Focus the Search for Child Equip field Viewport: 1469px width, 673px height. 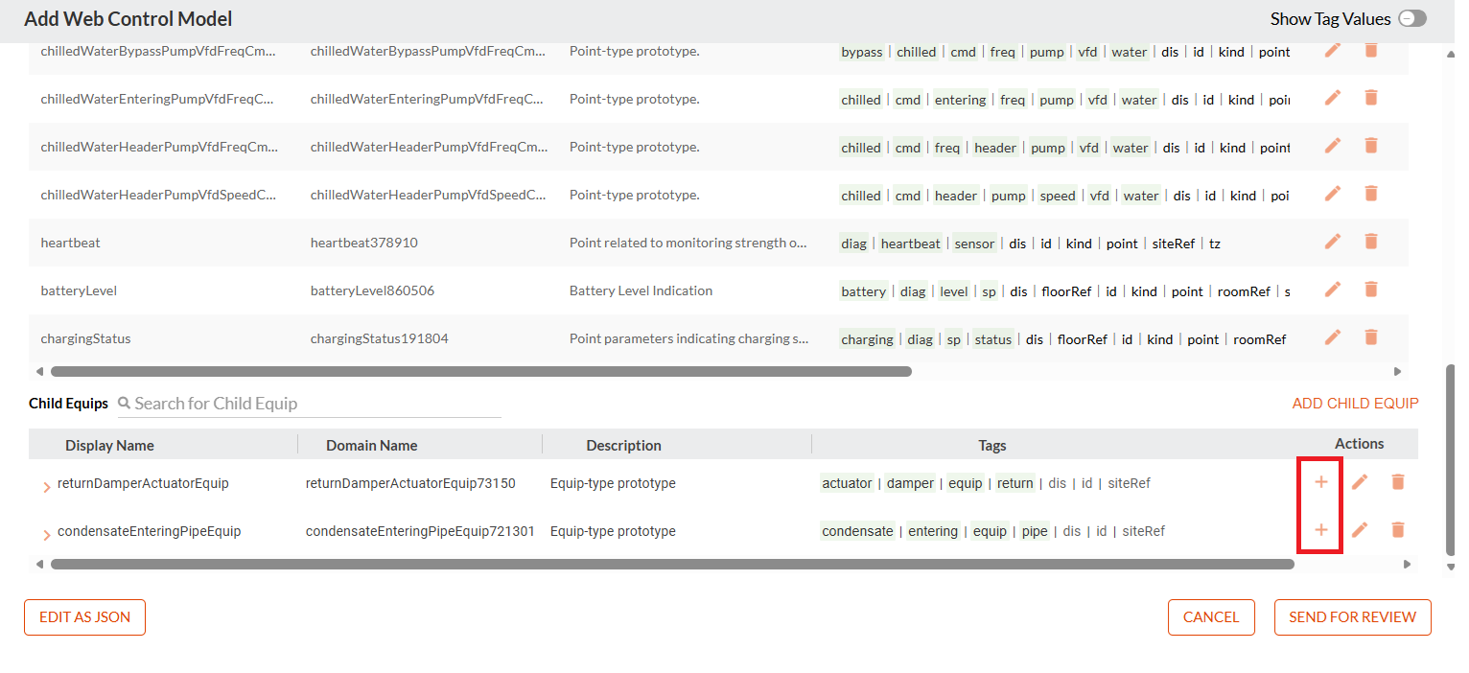pyautogui.click(x=310, y=404)
